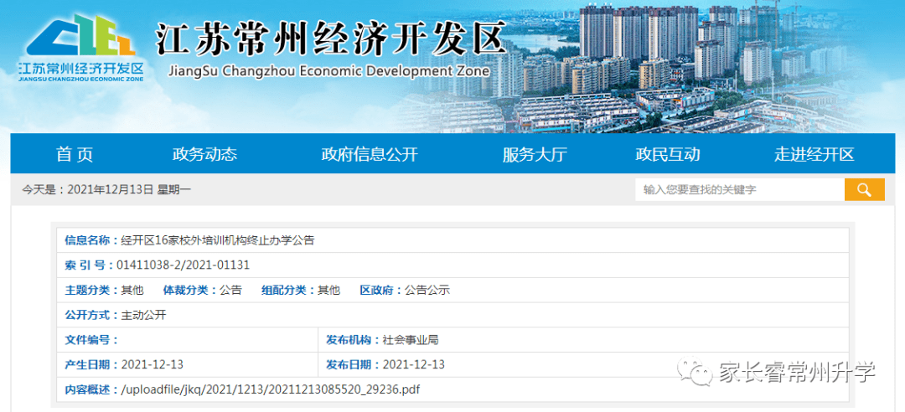Screen dimensions: 905x412
Task: Click the 公告 value beside 体裁分类
Action: click(x=230, y=291)
